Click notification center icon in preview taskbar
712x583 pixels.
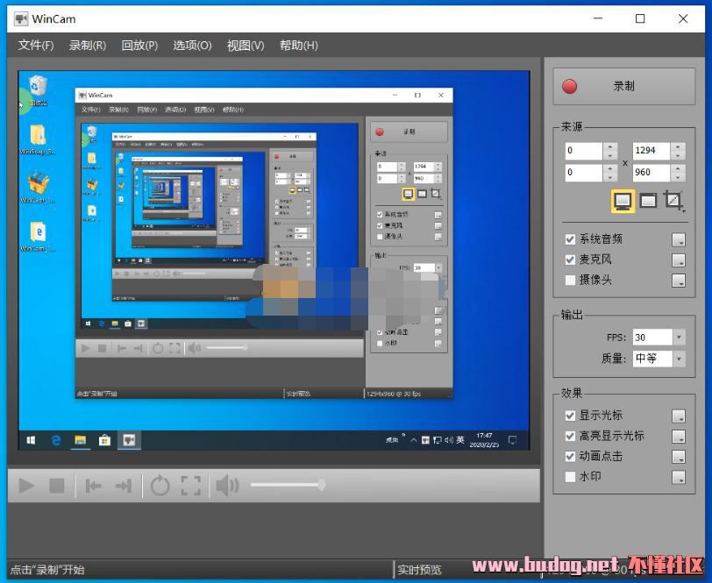click(x=513, y=440)
